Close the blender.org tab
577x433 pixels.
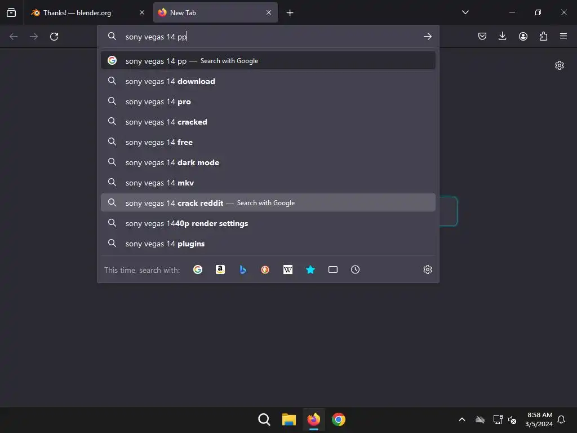(x=142, y=12)
